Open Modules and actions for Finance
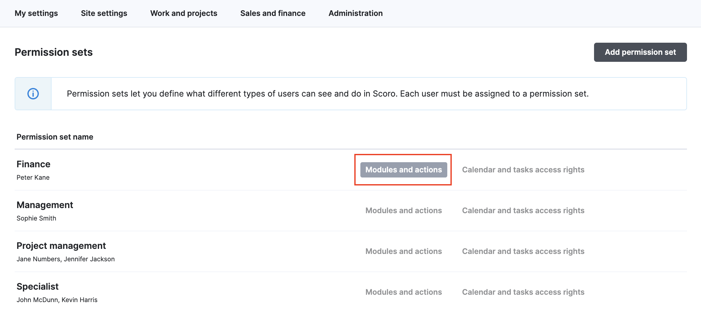This screenshot has height=311, width=701. (404, 170)
